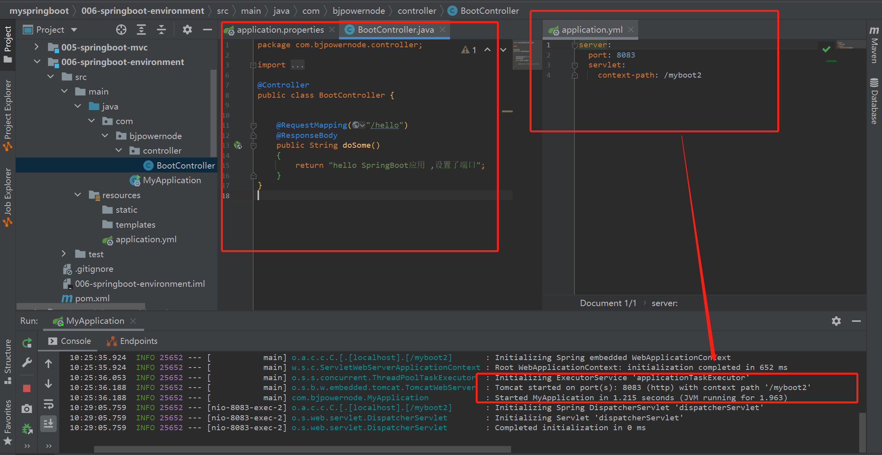Viewport: 882px width, 455px height.
Task: Click Expand All icon in Project toolbar
Action: [x=141, y=30]
